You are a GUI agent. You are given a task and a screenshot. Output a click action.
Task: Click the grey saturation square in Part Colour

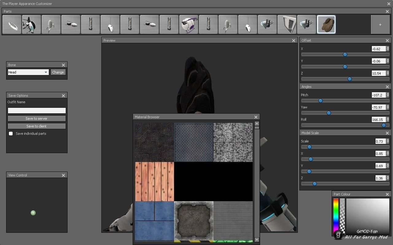click(x=368, y=217)
